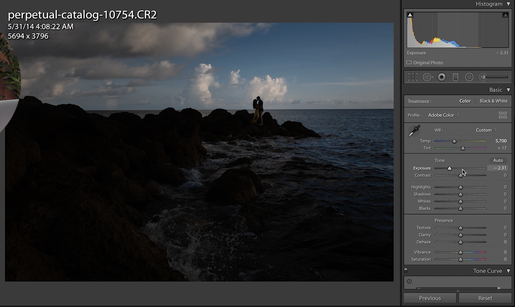Select the Adjustment Brush tool
The width and height of the screenshot is (515, 307).
pyautogui.click(x=494, y=77)
